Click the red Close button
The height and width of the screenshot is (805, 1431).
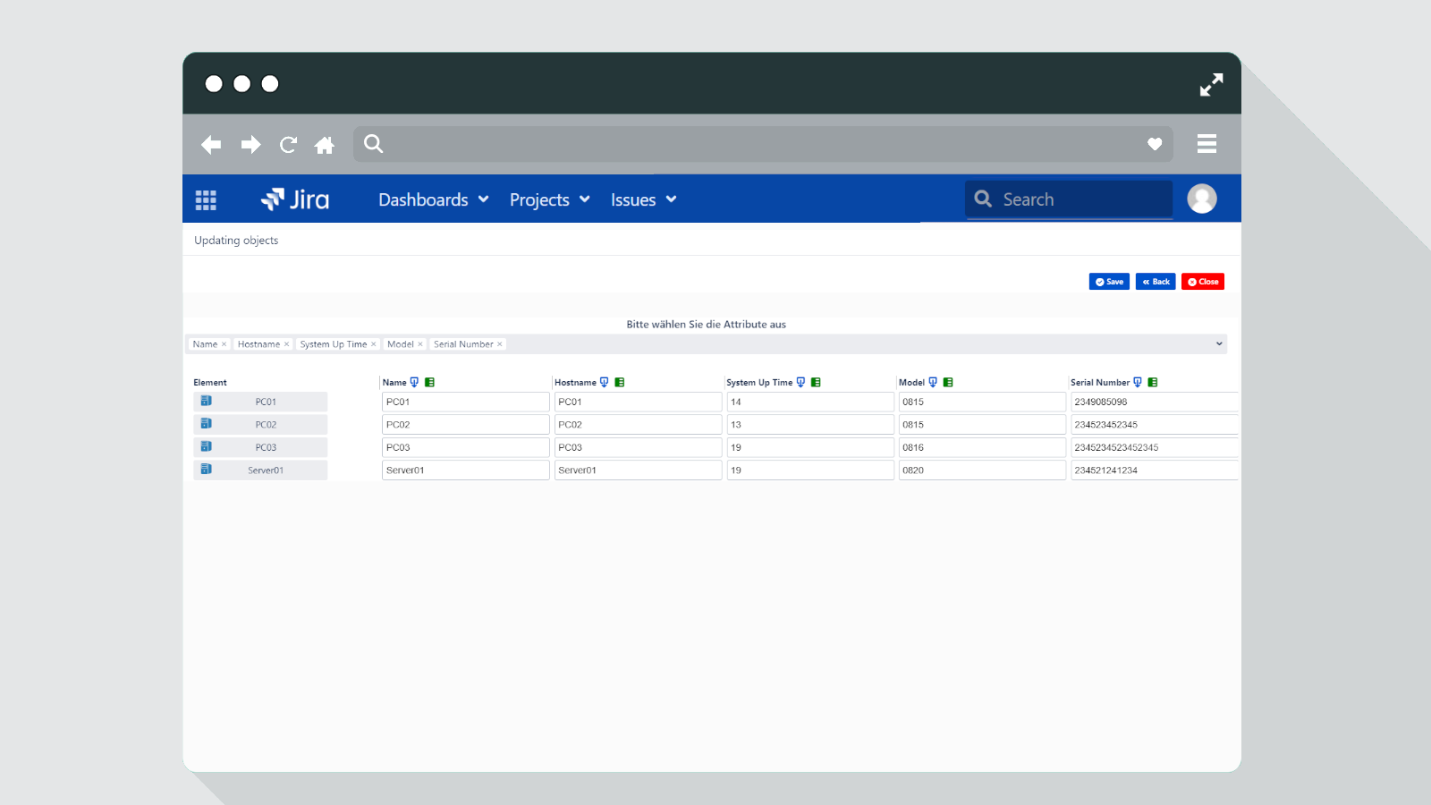tap(1203, 282)
